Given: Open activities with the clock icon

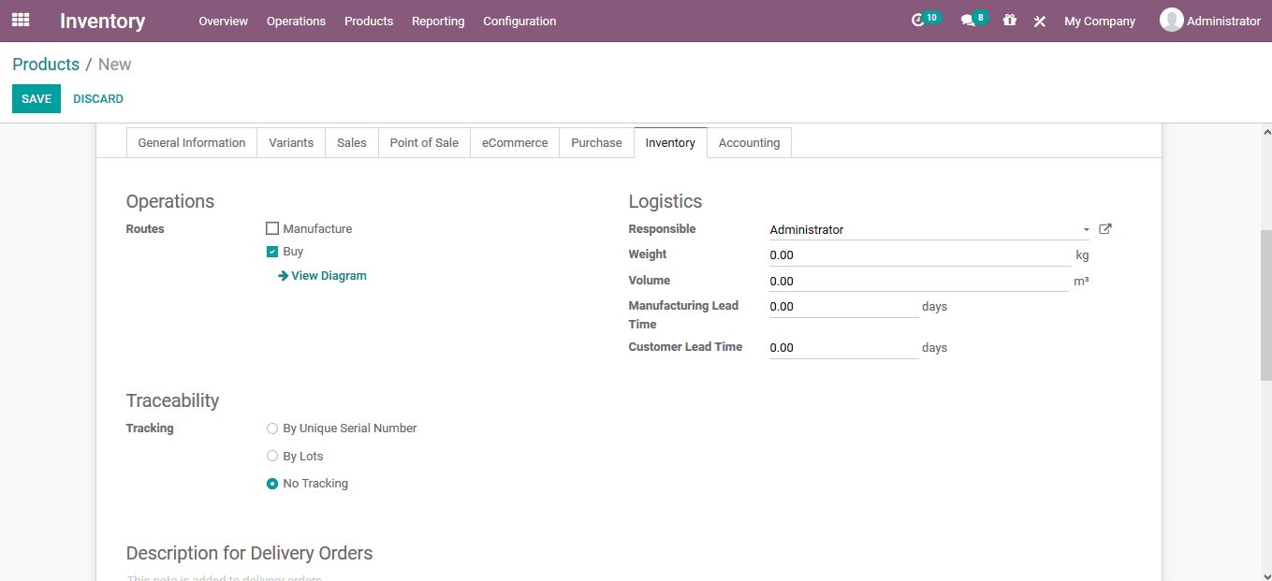Looking at the screenshot, I should (x=920, y=19).
